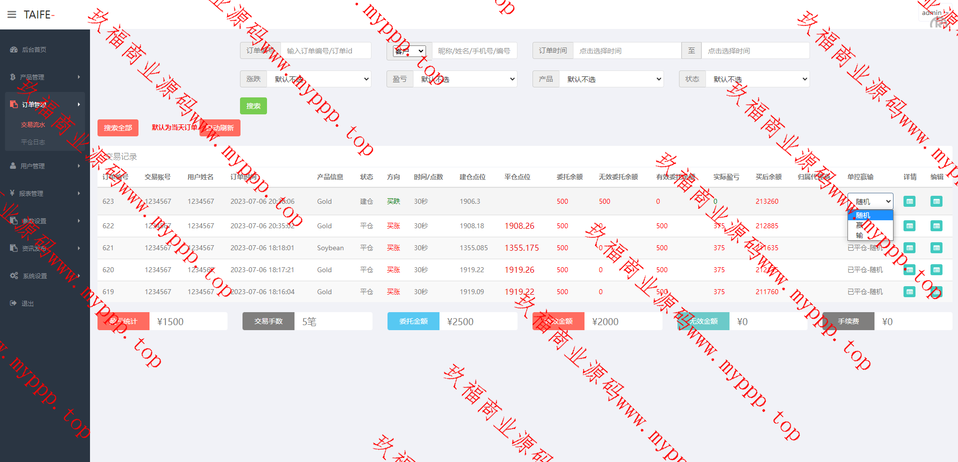Expand 用户管理 sidebar menu

coord(44,166)
